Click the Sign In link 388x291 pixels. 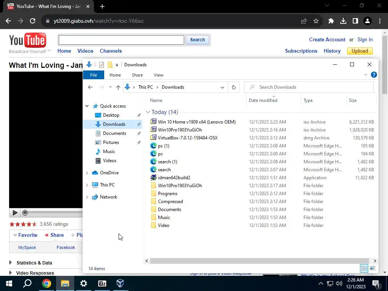point(365,39)
